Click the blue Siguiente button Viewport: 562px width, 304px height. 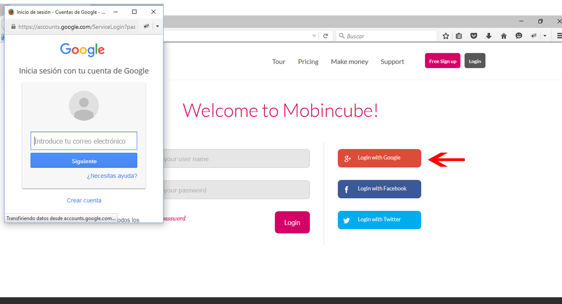(84, 161)
